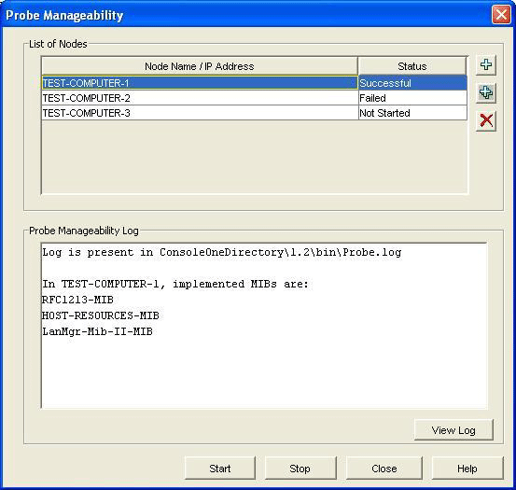Viewport: 516px width, 490px height.
Task: Click the multi-plus add nodes icon
Action: [x=486, y=92]
